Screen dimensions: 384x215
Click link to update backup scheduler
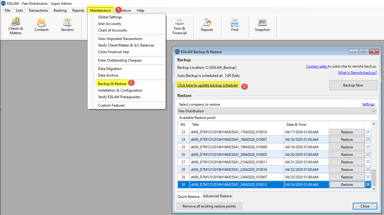pyautogui.click(x=208, y=85)
